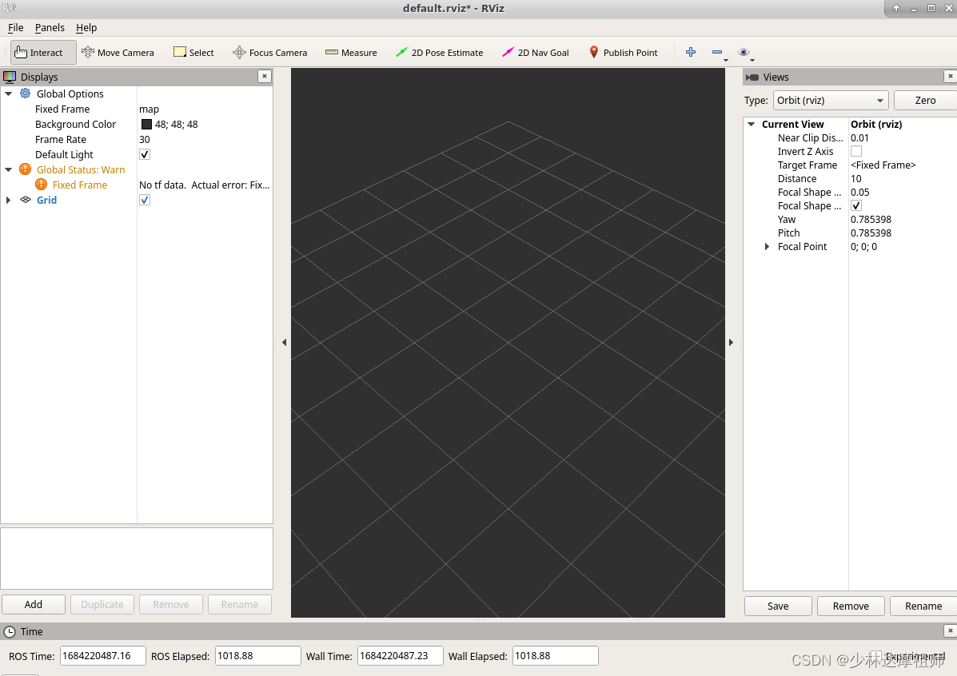Close the Displays panel
This screenshot has height=676, width=957.
[x=265, y=76]
